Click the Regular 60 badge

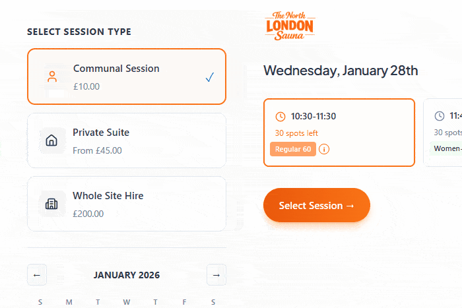point(292,149)
